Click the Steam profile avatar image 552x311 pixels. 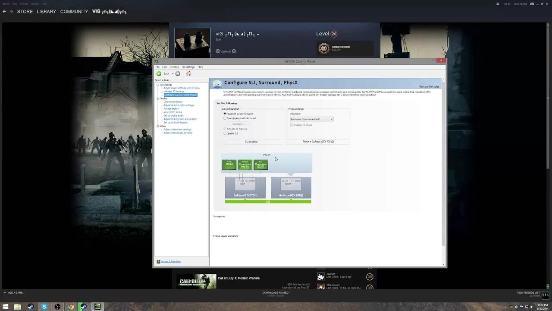point(192,43)
